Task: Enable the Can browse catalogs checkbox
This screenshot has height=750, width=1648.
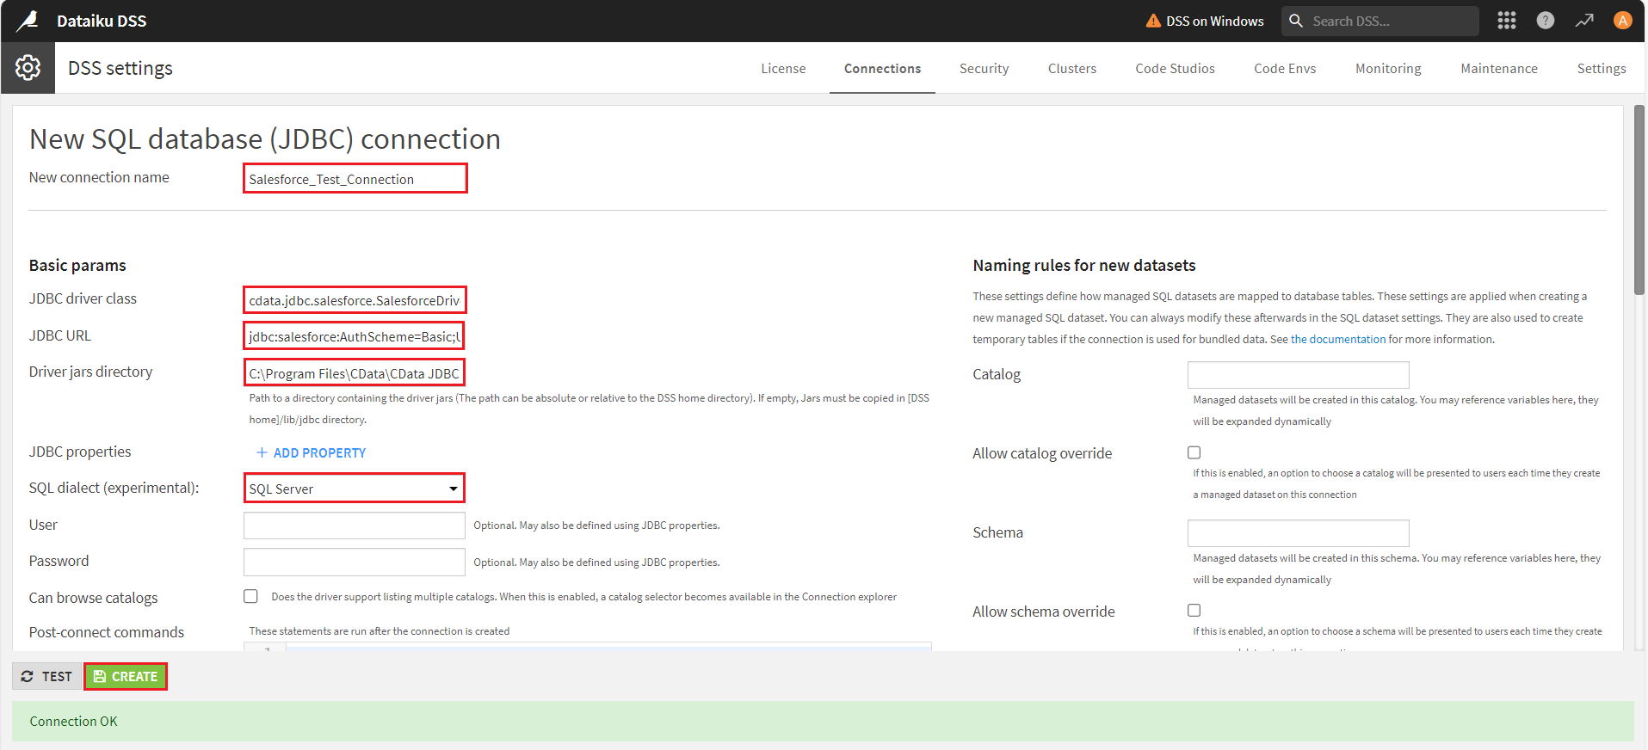Action: click(250, 596)
